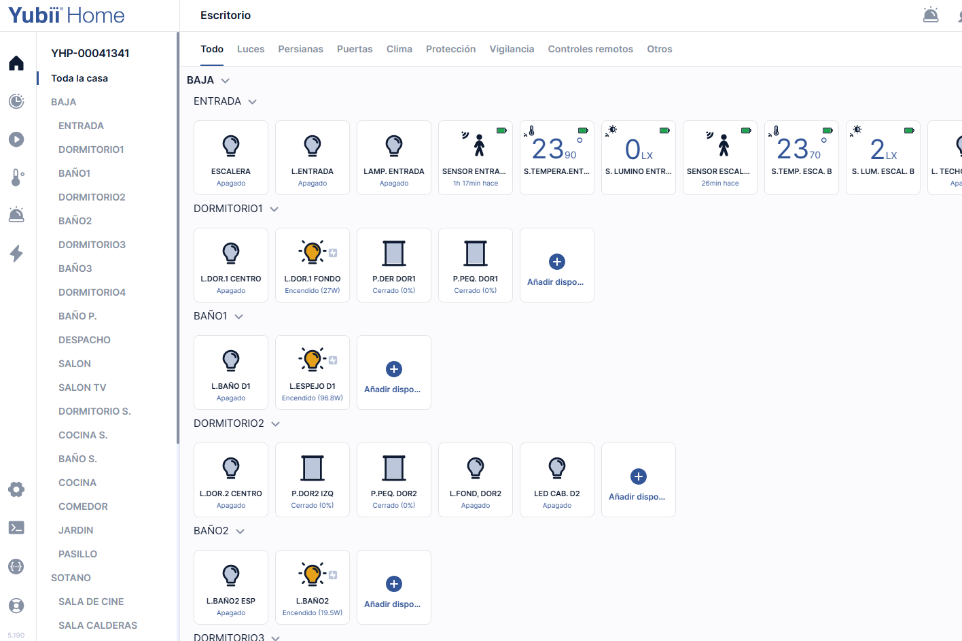Click Añadir dispositivo in DORMITORIO2
Screen dimensions: 962x641
639,480
